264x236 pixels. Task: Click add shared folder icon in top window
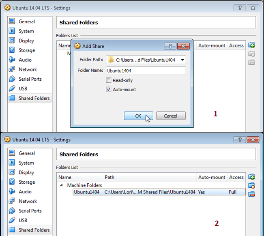click(x=251, y=45)
